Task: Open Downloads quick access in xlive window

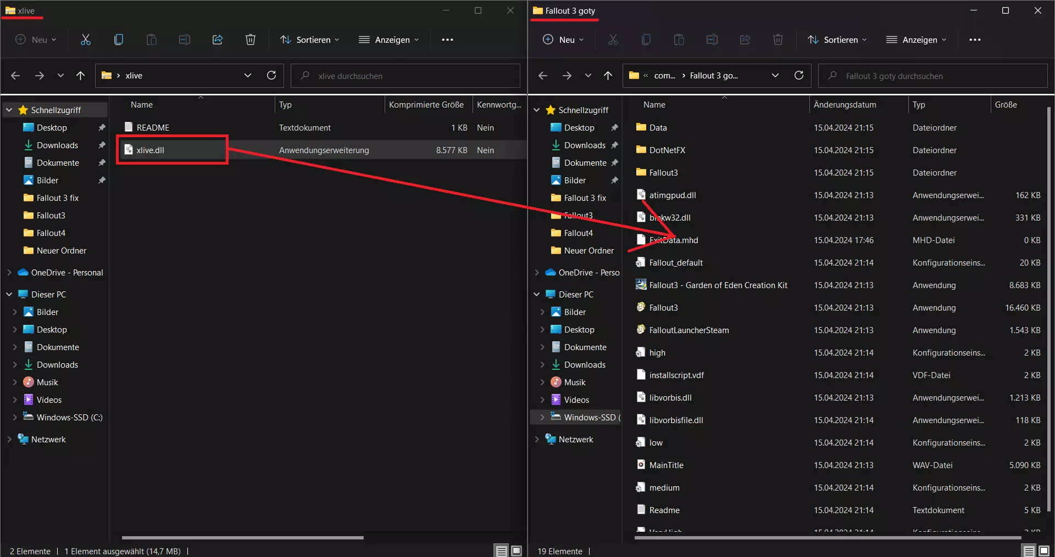Action: click(57, 145)
